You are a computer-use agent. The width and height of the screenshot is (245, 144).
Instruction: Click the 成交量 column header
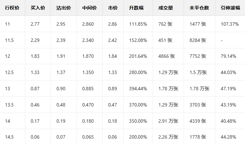(165, 8)
